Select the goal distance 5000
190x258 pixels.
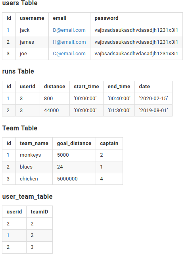click(74, 155)
